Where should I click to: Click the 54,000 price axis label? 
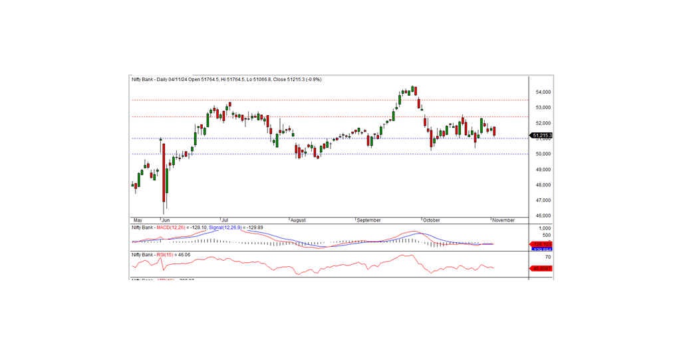coord(543,92)
